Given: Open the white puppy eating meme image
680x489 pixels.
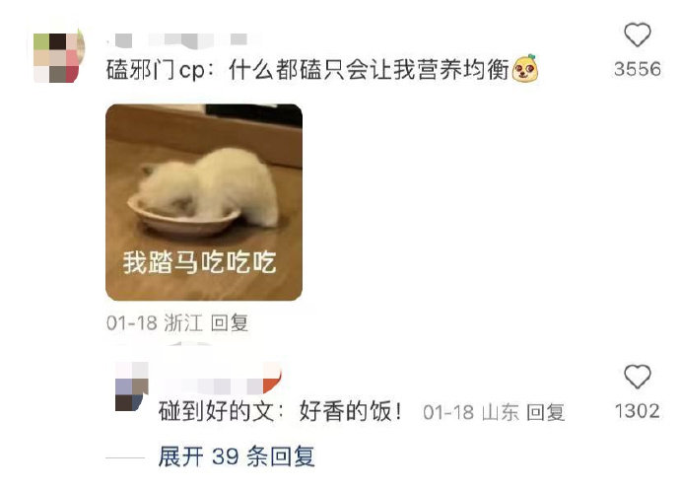Looking at the screenshot, I should pyautogui.click(x=204, y=202).
